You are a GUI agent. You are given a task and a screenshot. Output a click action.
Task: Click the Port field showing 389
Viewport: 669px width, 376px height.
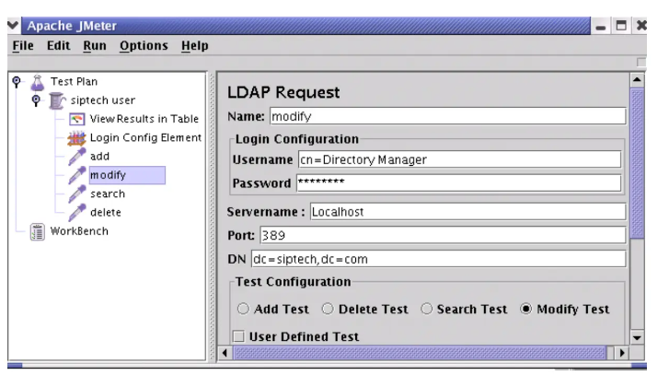[x=443, y=235]
